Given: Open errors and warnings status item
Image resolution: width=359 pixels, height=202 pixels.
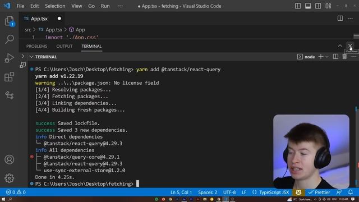Looking at the screenshot, I should pyautogui.click(x=16, y=192).
